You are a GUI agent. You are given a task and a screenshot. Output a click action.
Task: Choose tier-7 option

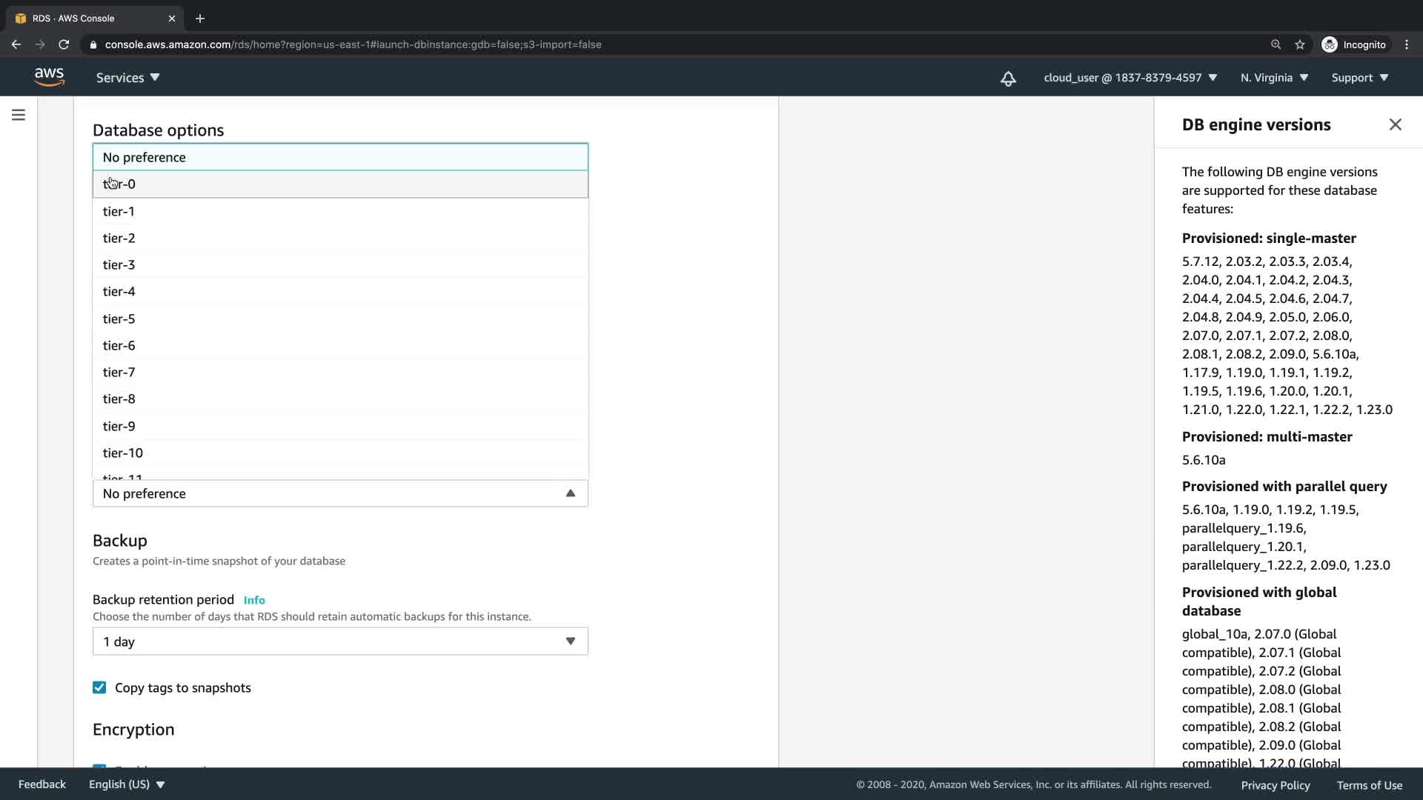point(119,372)
